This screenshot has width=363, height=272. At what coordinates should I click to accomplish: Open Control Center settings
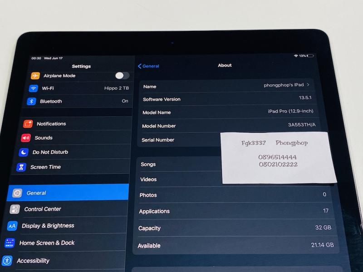[x=67, y=209]
